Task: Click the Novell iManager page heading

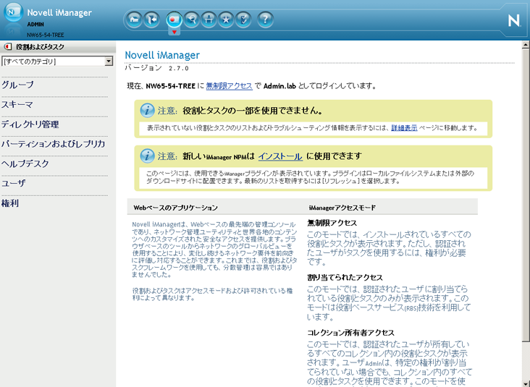Action: (162, 55)
